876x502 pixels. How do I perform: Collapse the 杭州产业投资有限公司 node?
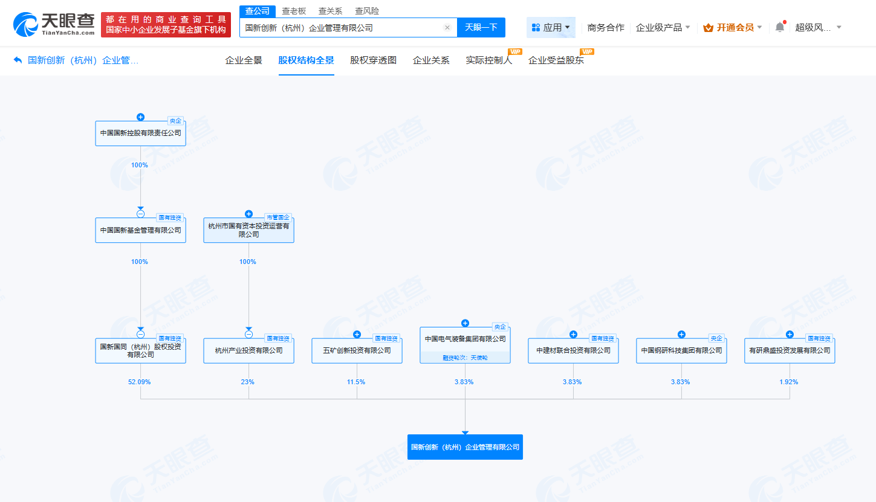pos(248,333)
